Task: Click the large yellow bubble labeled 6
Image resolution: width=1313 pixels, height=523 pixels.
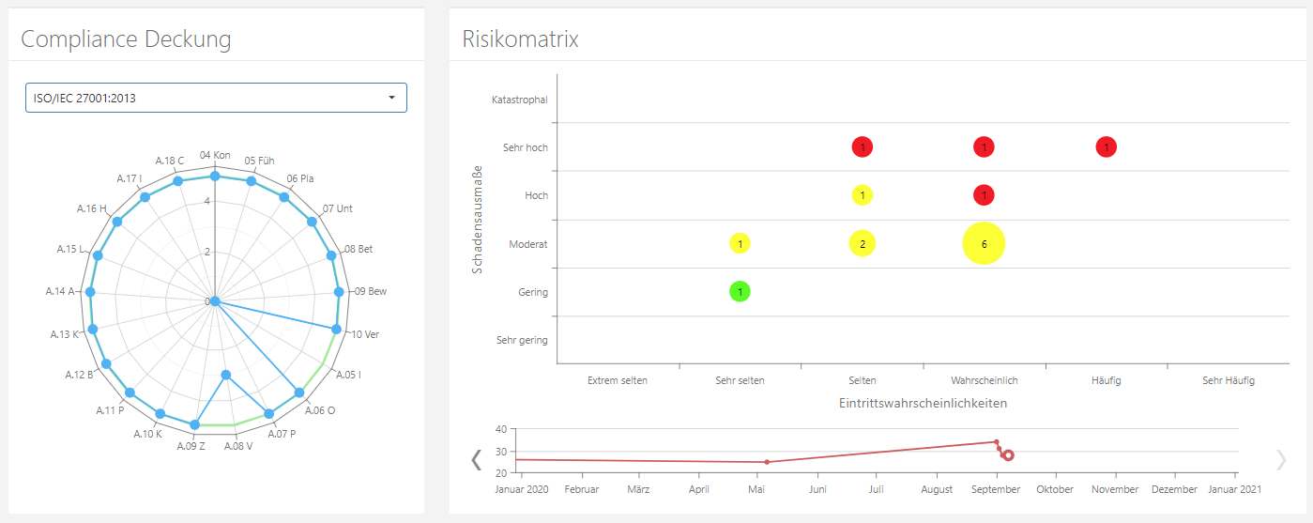Action: 984,244
